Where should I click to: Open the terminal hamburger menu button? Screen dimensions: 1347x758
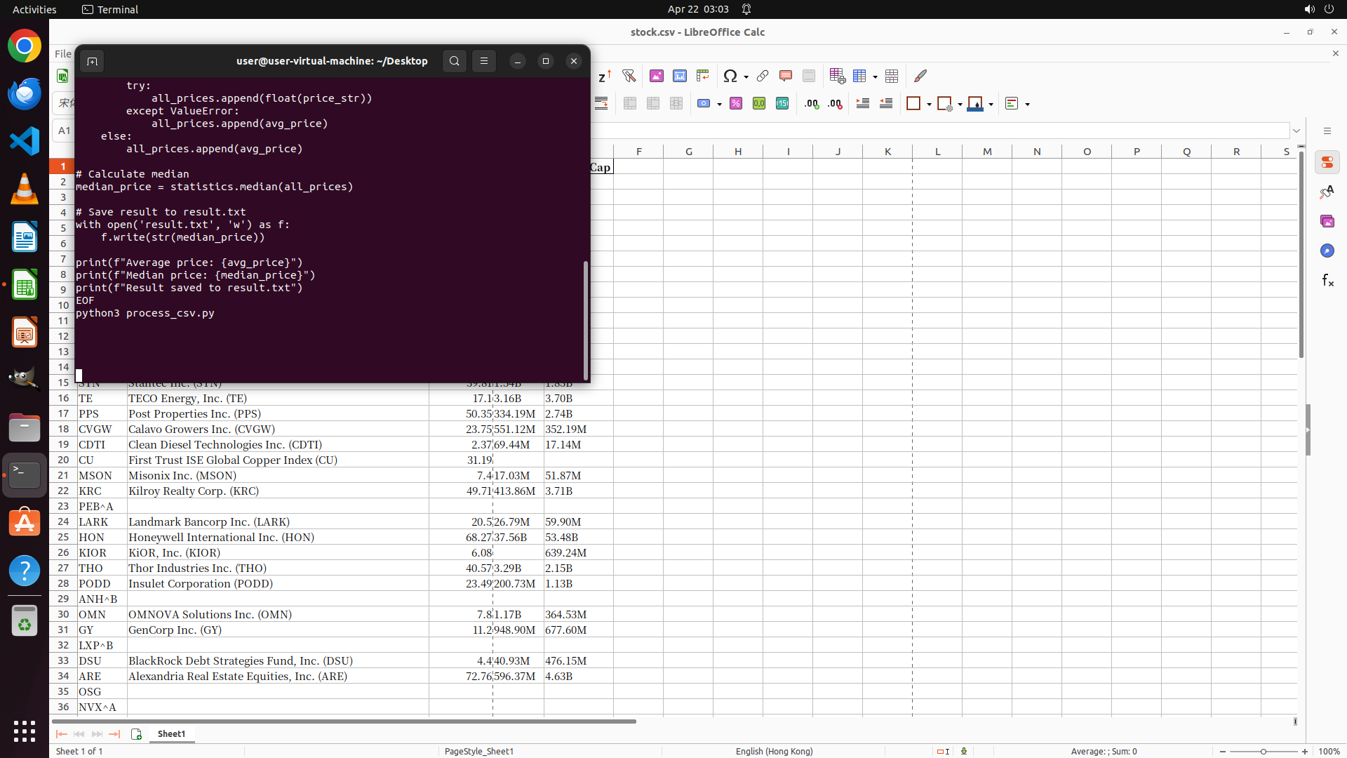(484, 61)
